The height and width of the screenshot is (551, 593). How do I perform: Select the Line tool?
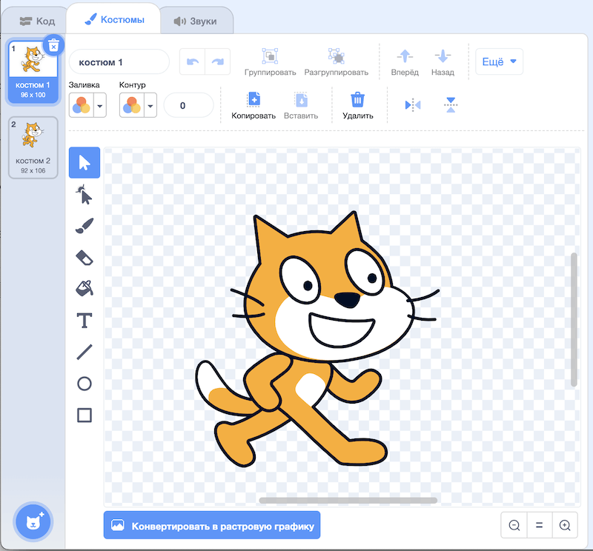[x=85, y=352]
